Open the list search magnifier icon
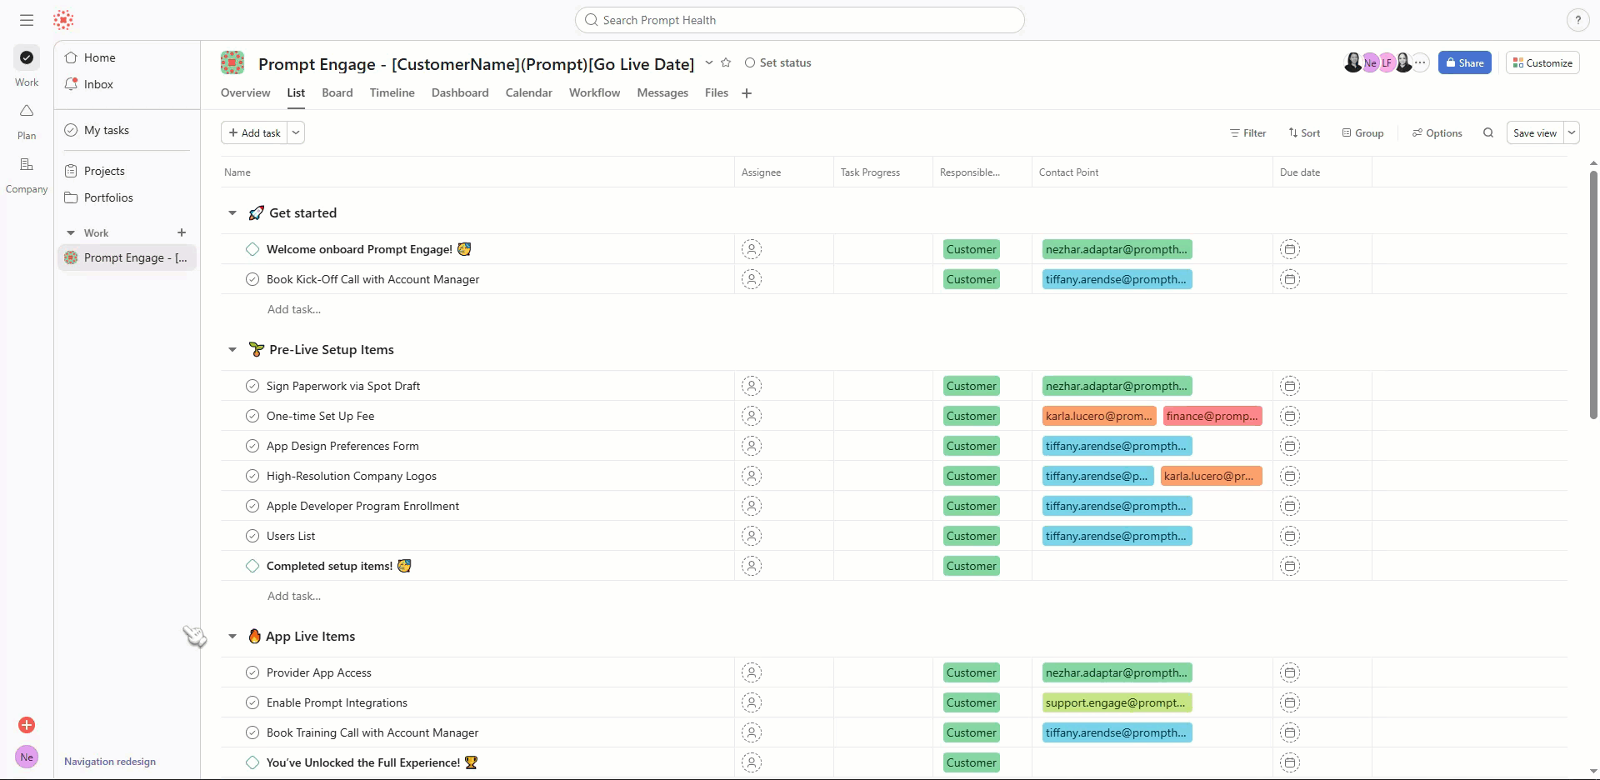This screenshot has height=780, width=1600. point(1488,132)
